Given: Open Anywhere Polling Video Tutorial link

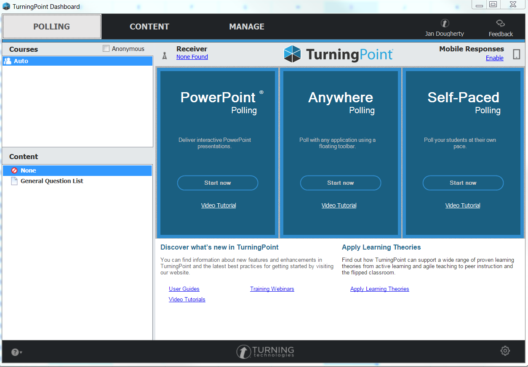Looking at the screenshot, I should (339, 205).
